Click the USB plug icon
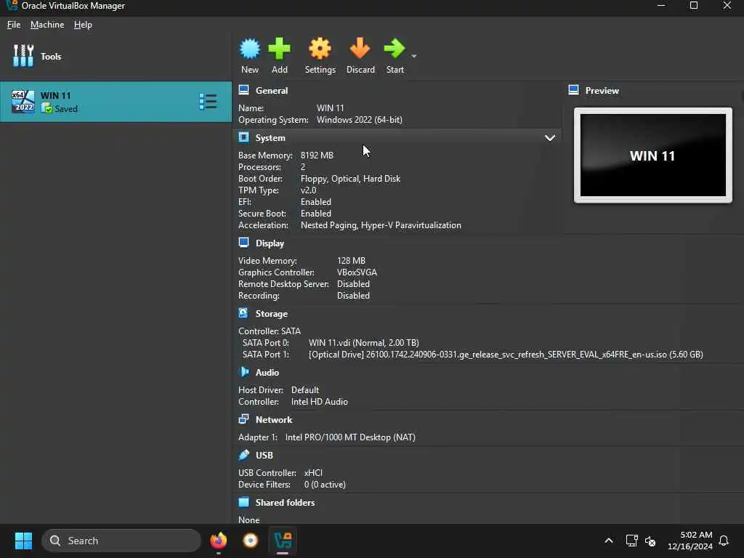 (x=244, y=455)
